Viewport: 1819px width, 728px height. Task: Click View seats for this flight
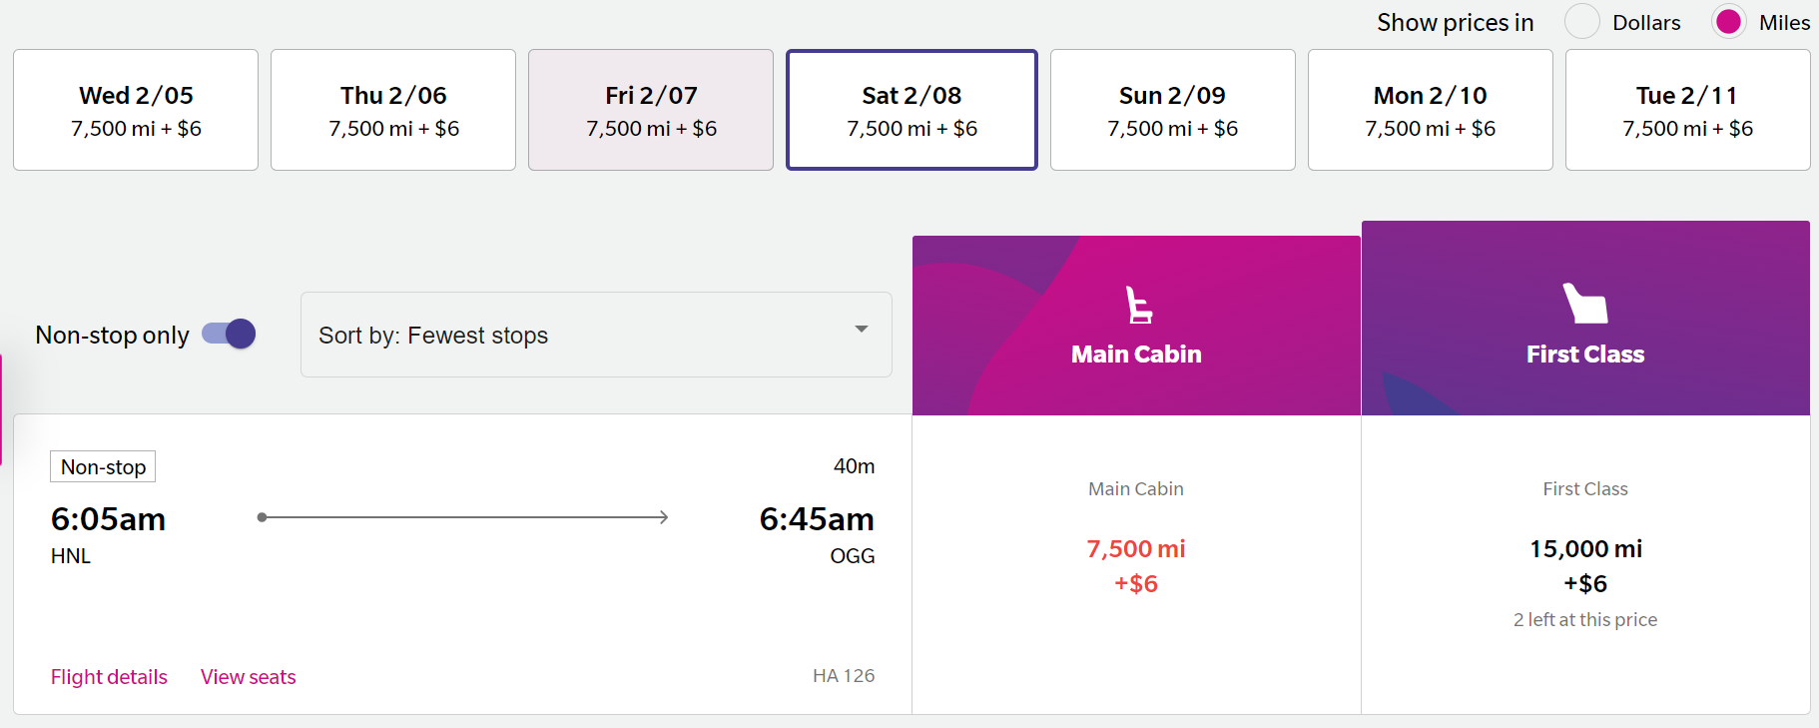(x=248, y=676)
